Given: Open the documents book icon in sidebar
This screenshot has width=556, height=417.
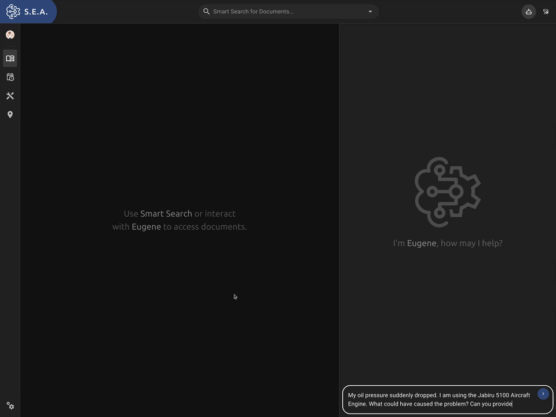Looking at the screenshot, I should (x=10, y=58).
